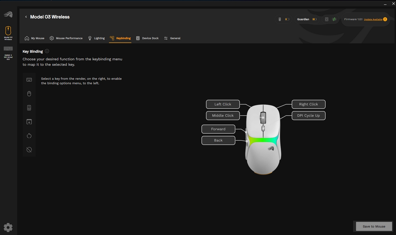This screenshot has width=396, height=235.
Task: Select the Right Click key label
Action: pos(308,104)
